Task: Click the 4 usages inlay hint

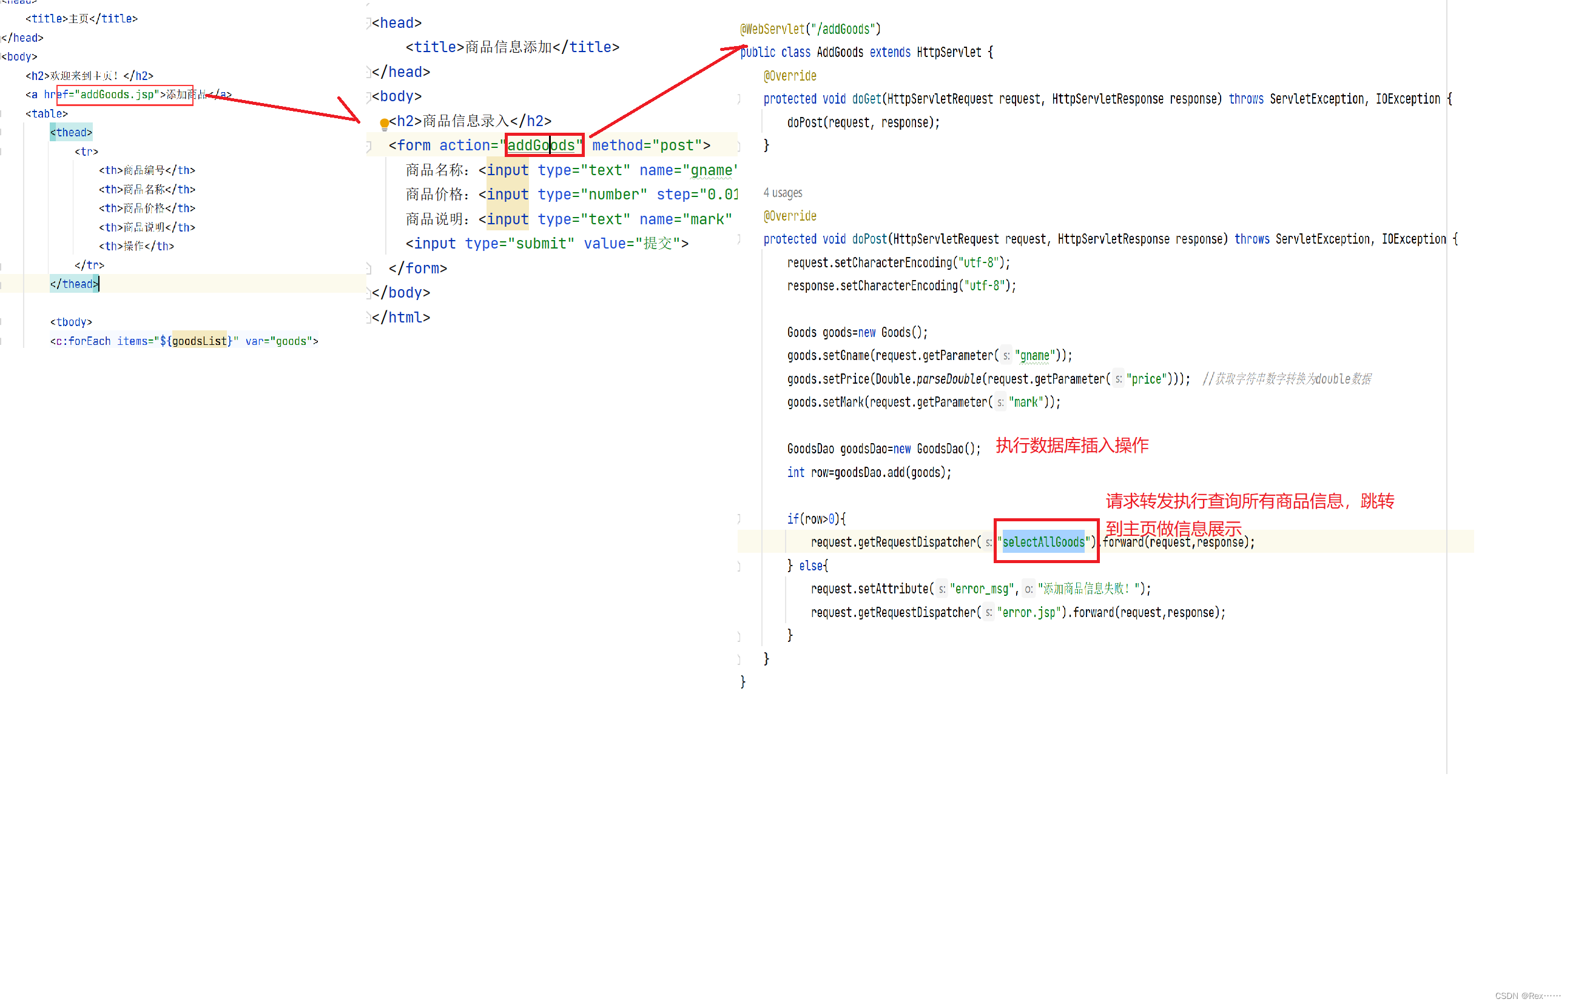Action: click(783, 193)
